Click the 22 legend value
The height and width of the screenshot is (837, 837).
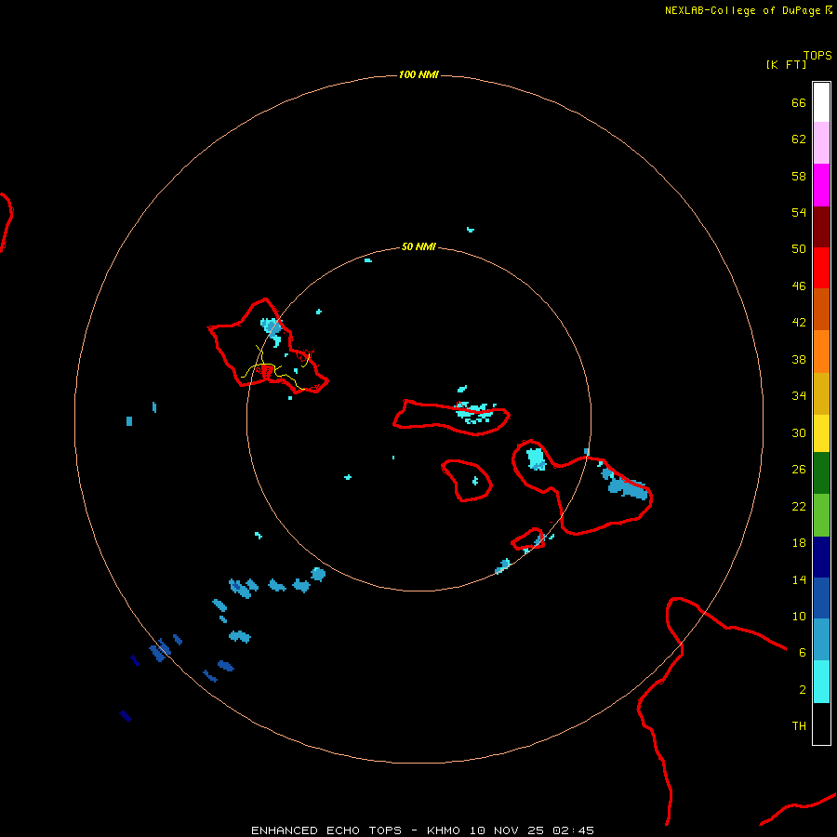pyautogui.click(x=799, y=506)
